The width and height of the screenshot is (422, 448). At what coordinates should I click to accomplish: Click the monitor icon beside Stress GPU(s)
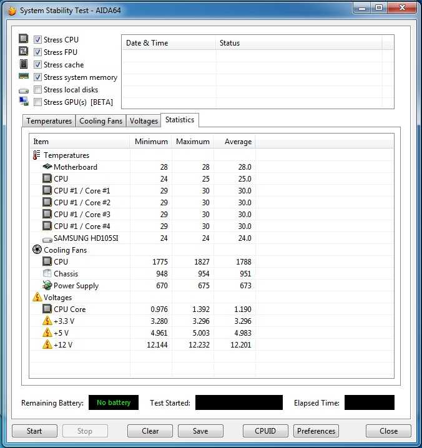click(24, 101)
